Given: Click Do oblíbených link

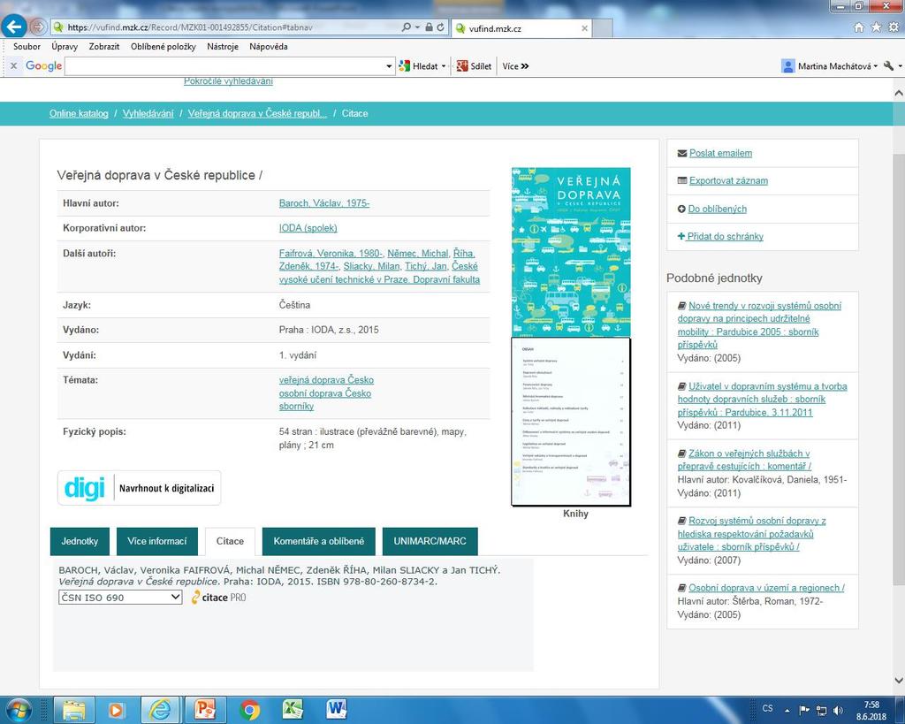Looking at the screenshot, I should click(717, 209).
